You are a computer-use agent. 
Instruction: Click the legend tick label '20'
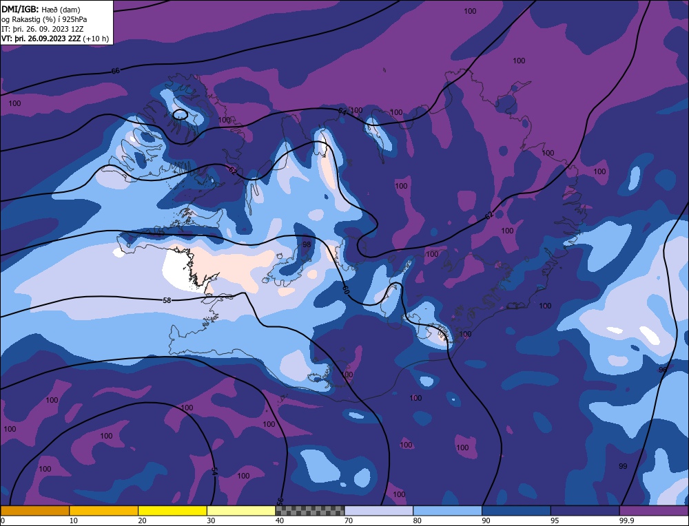143,520
